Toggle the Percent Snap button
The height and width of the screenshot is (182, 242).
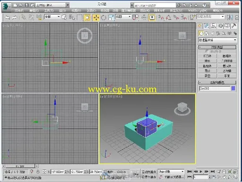point(176,18)
